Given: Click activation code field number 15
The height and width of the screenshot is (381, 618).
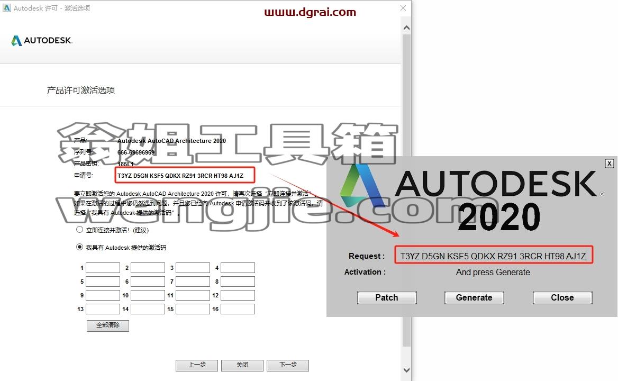Looking at the screenshot, I should [x=193, y=309].
